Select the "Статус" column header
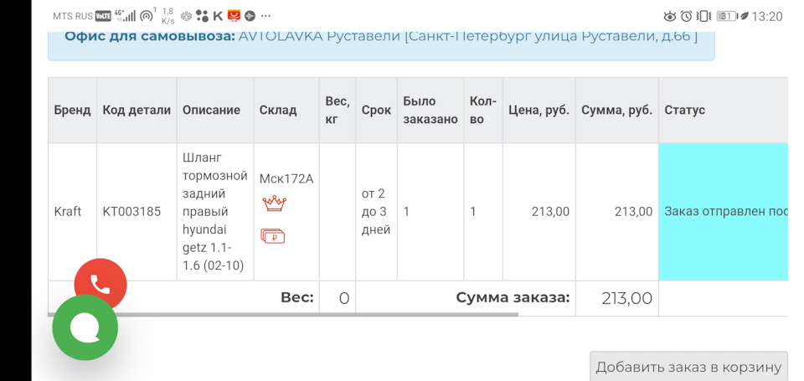This screenshot has width=804, height=381. [x=685, y=110]
